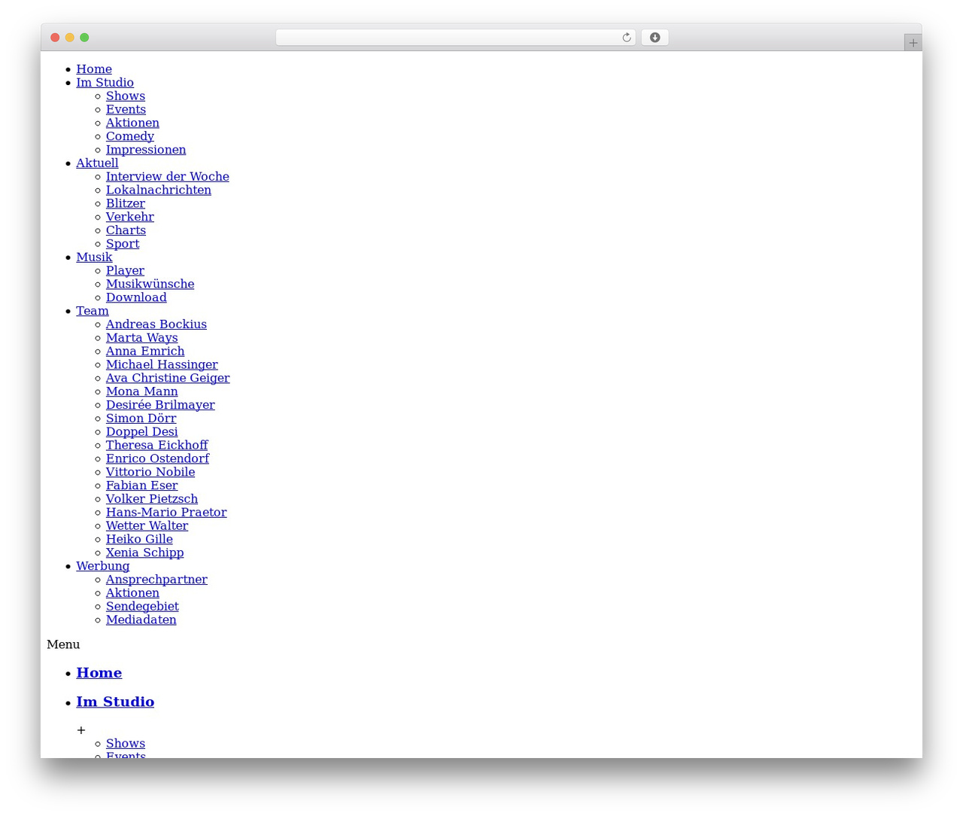This screenshot has height=816, width=963.
Task: Open the Impressionen link
Action: (x=146, y=150)
